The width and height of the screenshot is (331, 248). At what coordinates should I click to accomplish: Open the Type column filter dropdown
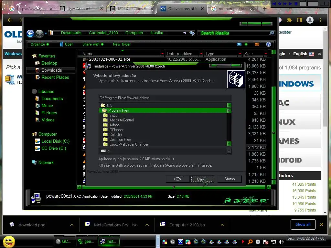pos(240,54)
